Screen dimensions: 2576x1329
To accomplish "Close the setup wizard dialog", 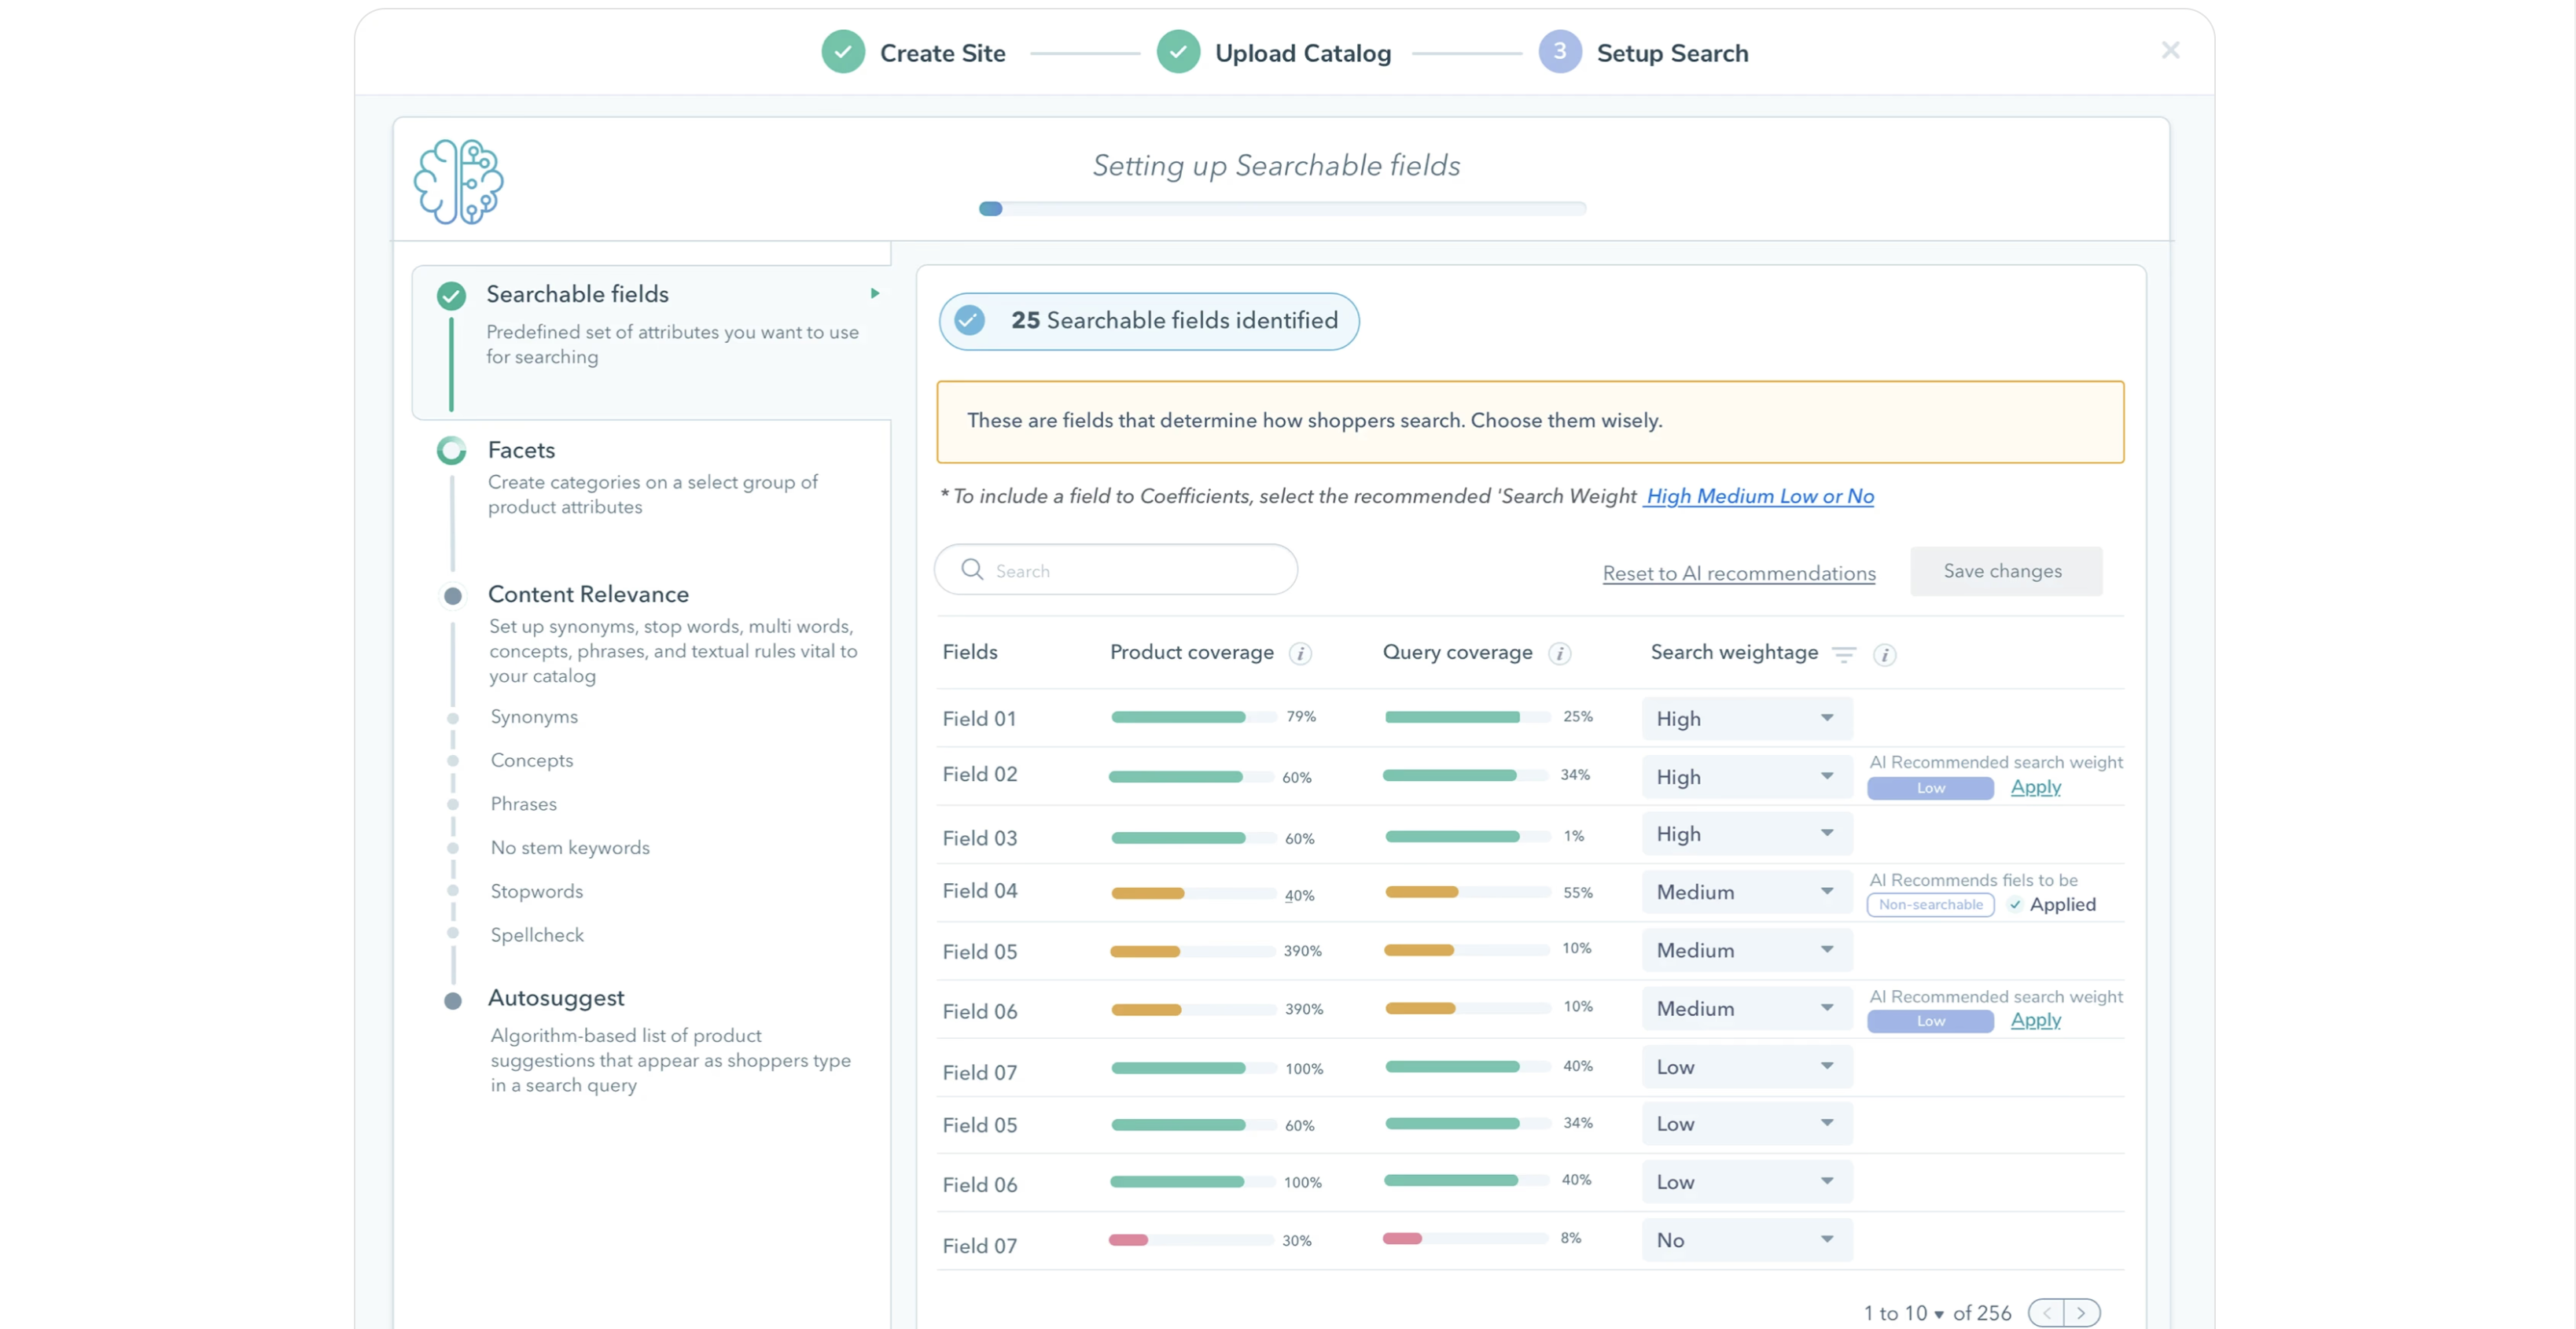I will pos(2170,50).
